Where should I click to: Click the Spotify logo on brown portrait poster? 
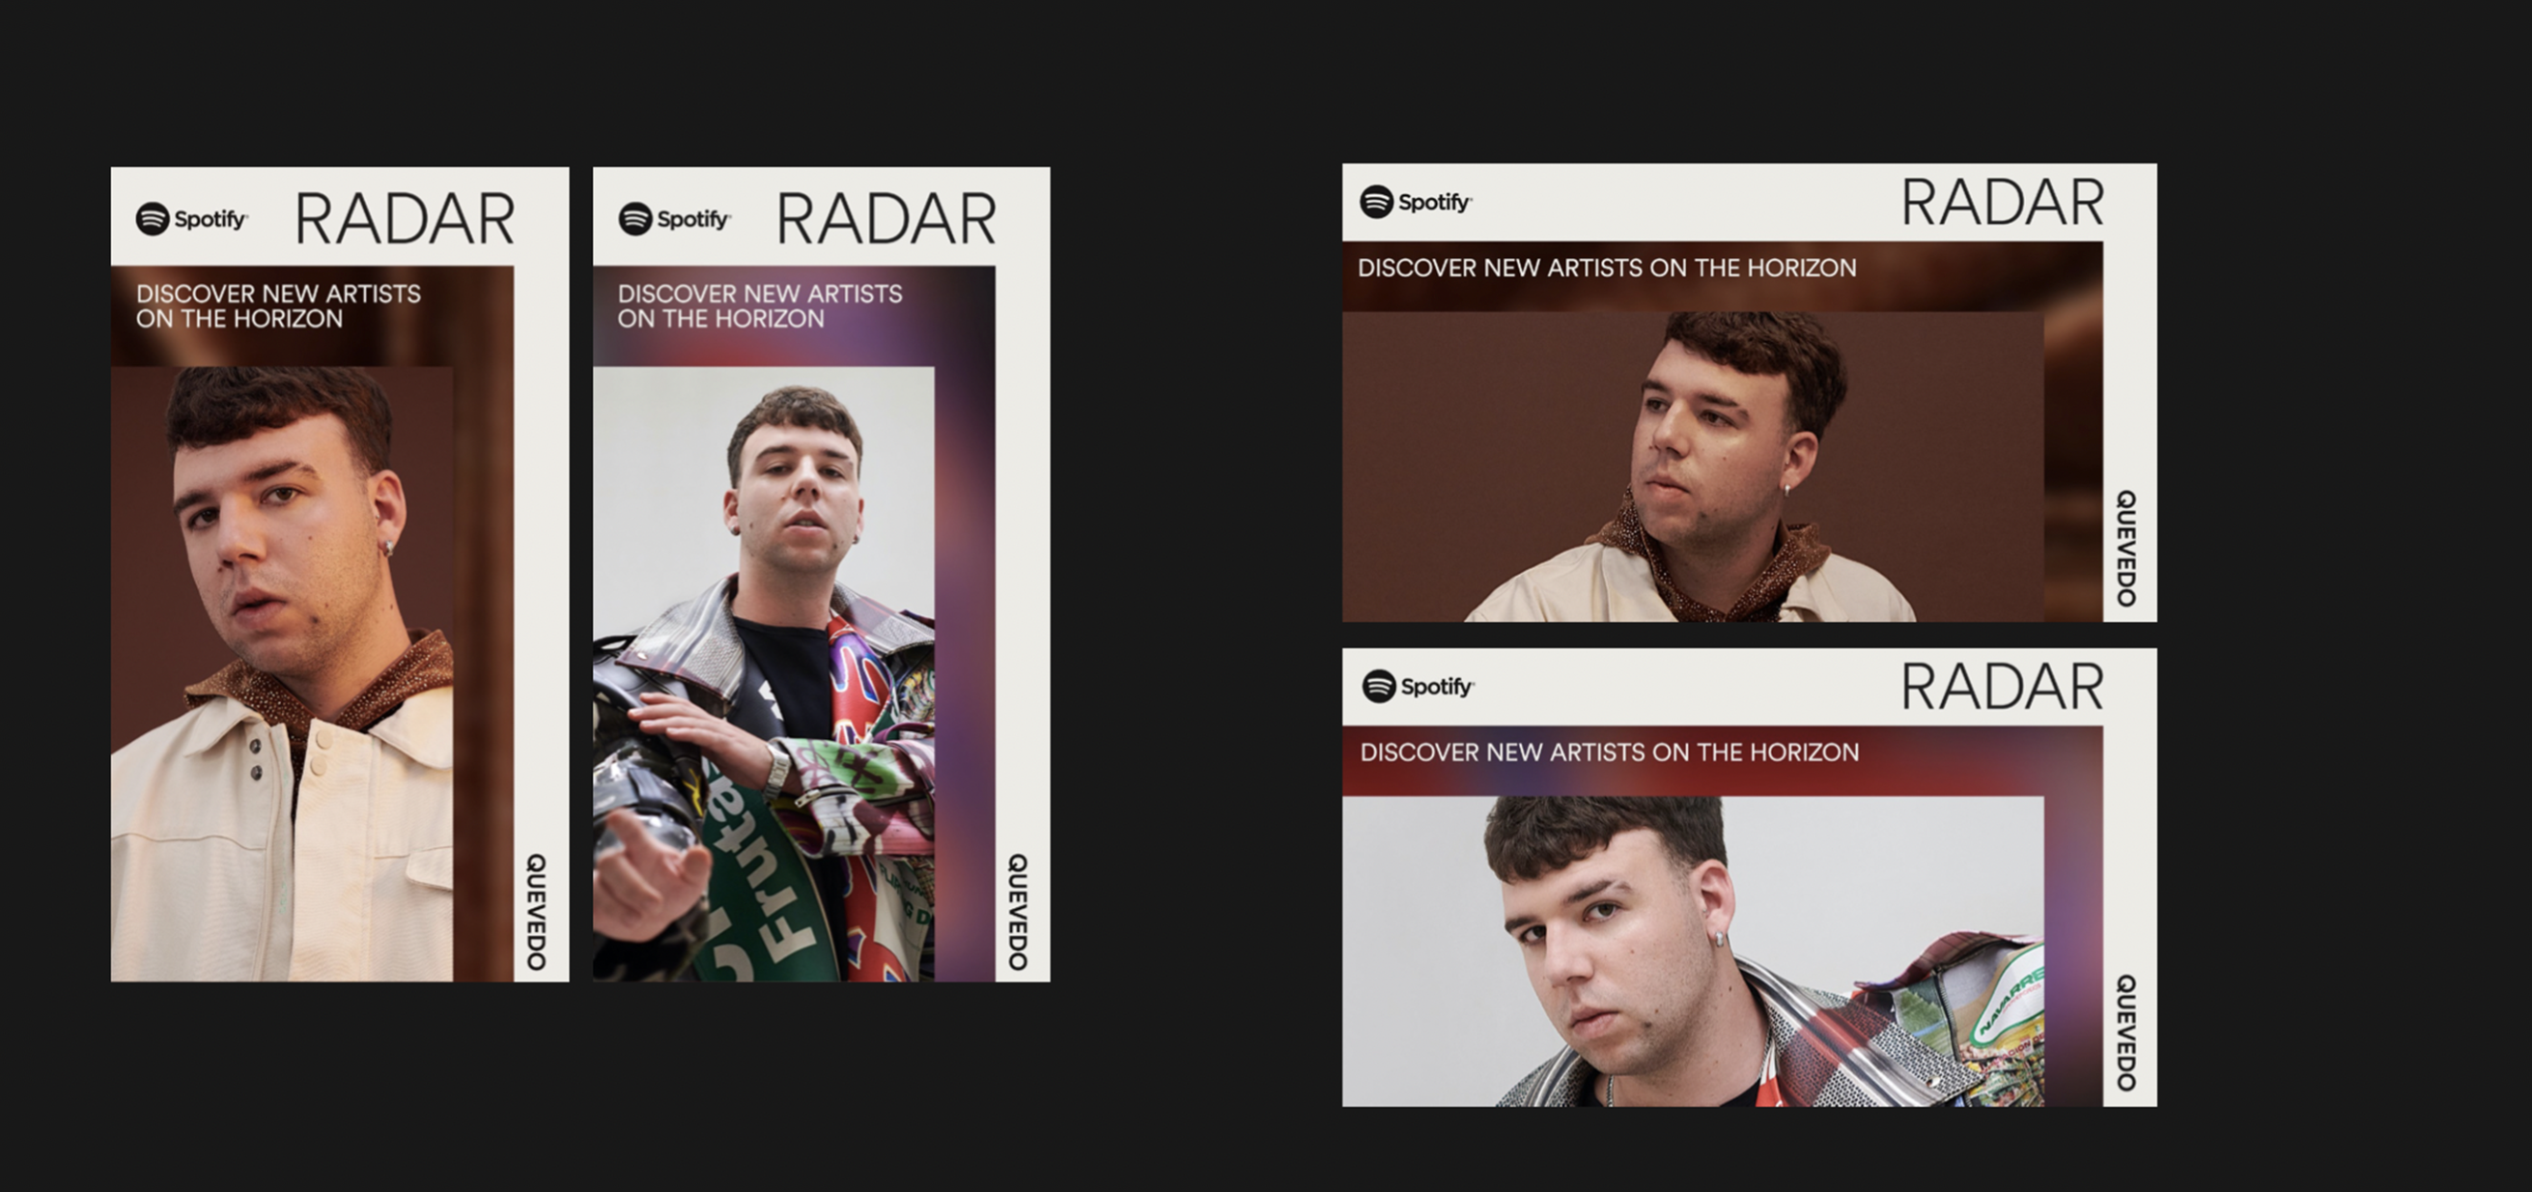point(191,218)
